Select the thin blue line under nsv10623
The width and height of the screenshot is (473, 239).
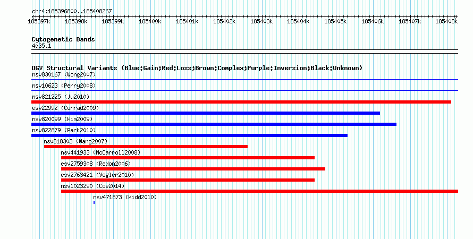pos(244,90)
